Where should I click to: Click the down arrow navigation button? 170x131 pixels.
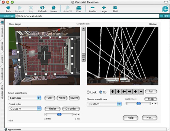[x=118, y=92]
